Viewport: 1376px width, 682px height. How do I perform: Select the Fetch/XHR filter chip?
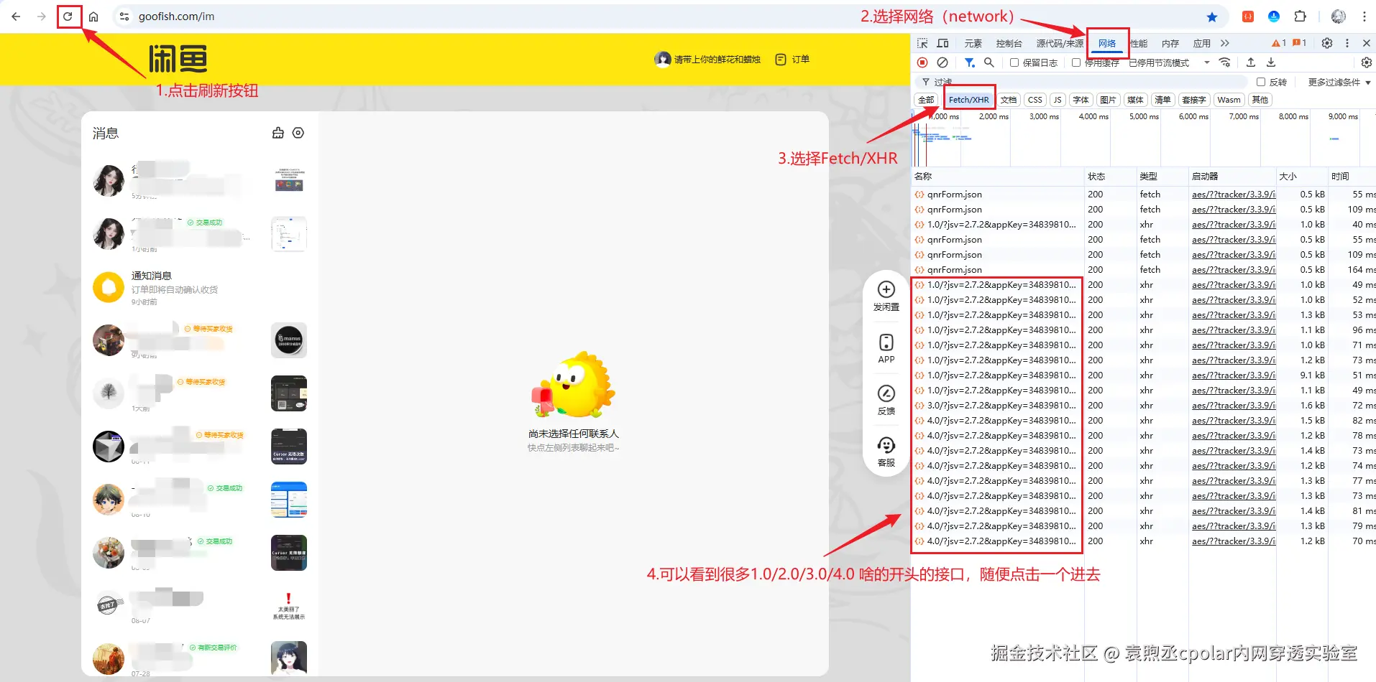pos(968,100)
